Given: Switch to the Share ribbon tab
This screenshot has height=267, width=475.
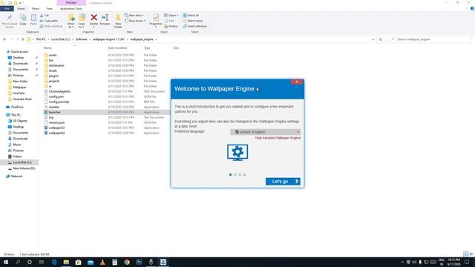Looking at the screenshot, I should coord(35,8).
